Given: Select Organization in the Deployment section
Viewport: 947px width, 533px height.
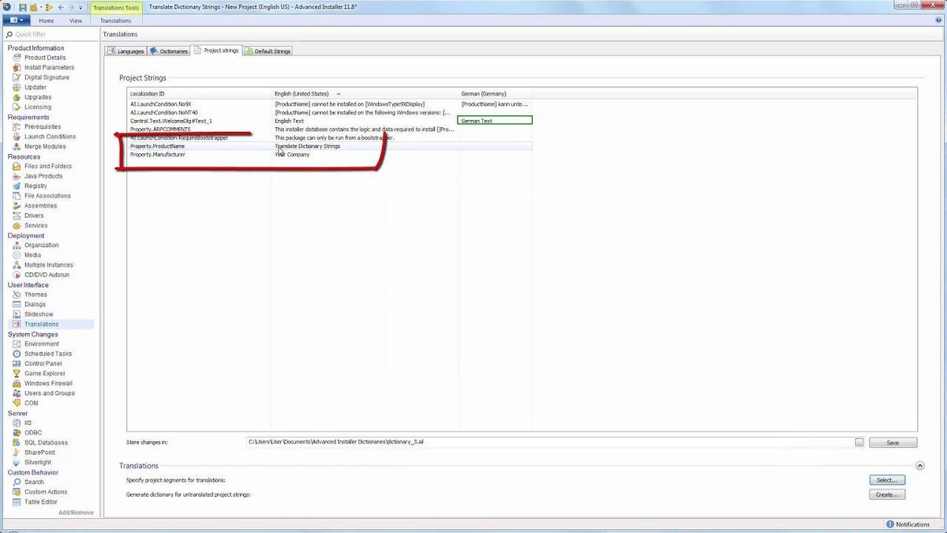Looking at the screenshot, I should (42, 246).
